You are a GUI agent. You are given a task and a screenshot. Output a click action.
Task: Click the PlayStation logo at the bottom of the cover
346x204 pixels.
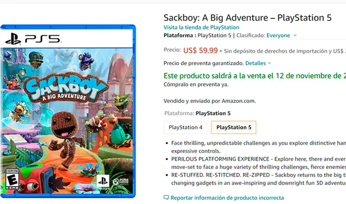[102, 180]
